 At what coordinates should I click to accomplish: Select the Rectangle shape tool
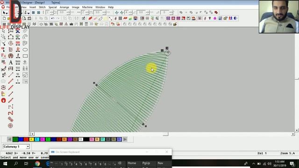25,56
